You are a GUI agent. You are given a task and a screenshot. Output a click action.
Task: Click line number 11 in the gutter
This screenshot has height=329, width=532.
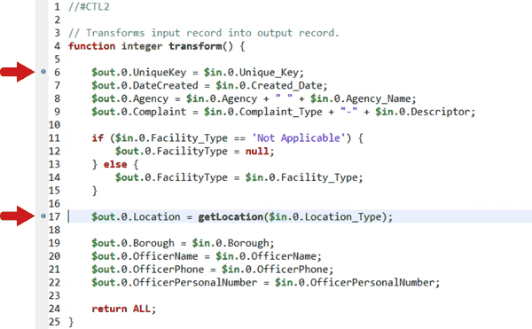pyautogui.click(x=54, y=138)
